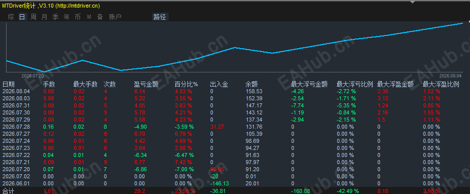The image size is (470, 194).
Task: Click the percentage -7.00 %
Action: 184,169
